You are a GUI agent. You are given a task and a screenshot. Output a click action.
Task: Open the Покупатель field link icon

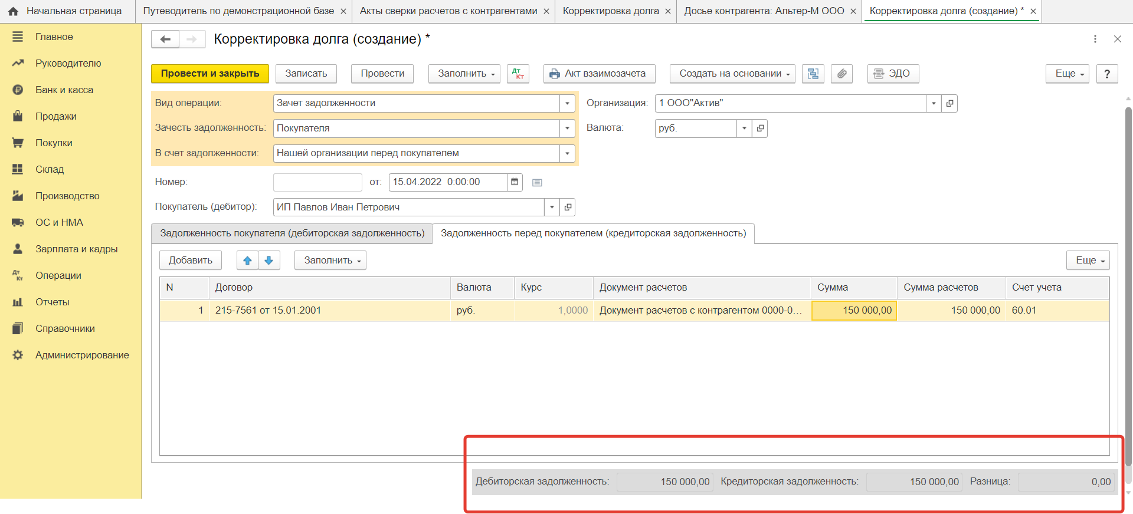click(568, 207)
